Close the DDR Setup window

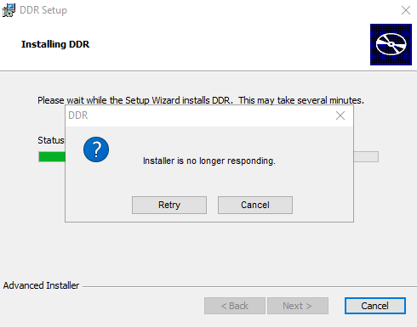406,10
